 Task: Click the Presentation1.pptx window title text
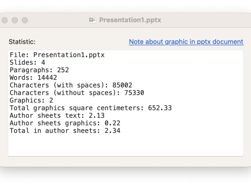[x=130, y=20]
